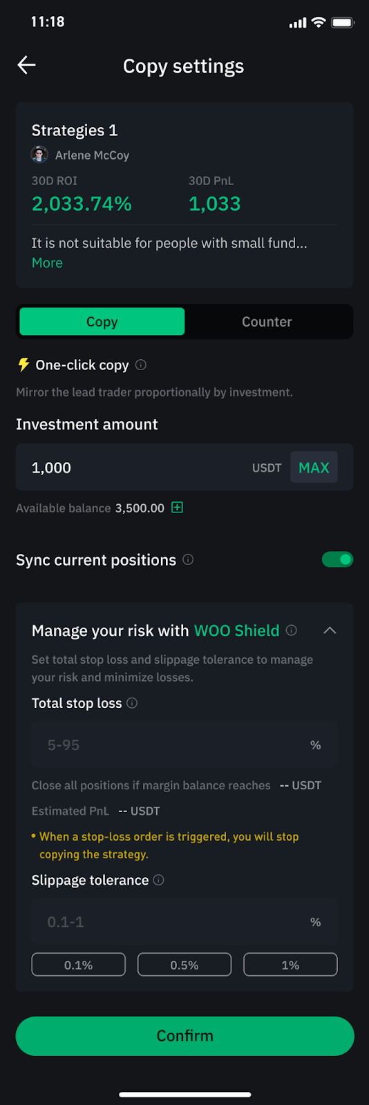Viewport: 369px width, 1105px height.
Task: Disable the Sync current positions switch
Action: (x=337, y=559)
